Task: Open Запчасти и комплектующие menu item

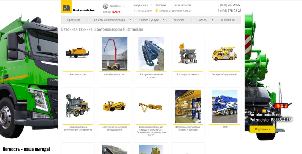Action: pos(109,20)
